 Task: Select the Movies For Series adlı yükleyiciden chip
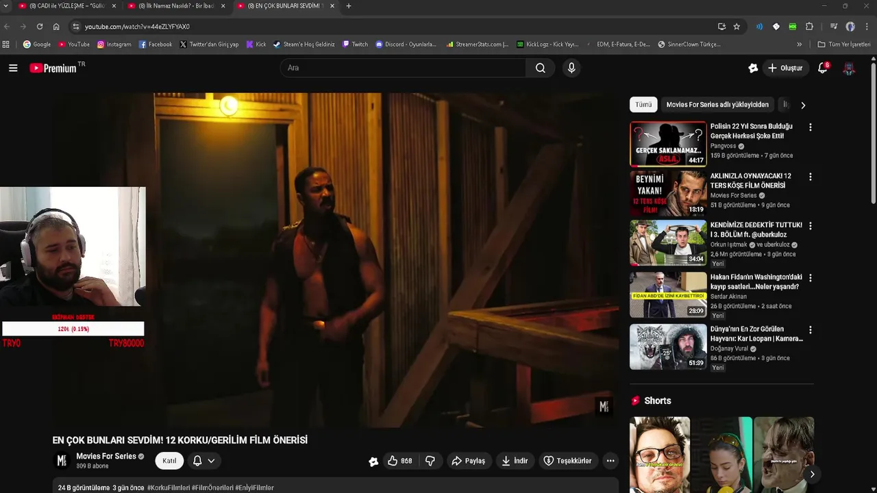(x=717, y=105)
